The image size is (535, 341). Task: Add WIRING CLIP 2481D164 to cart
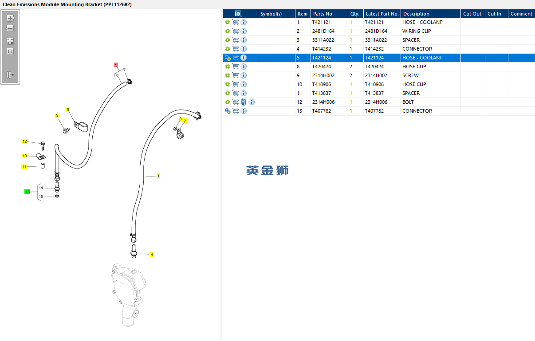[x=236, y=31]
